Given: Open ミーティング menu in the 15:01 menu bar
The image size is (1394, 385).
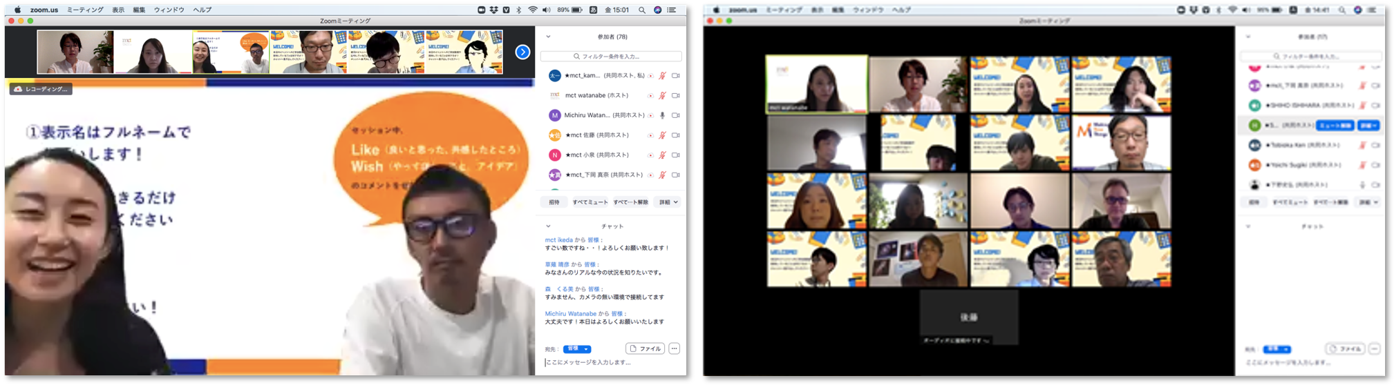Looking at the screenshot, I should (x=85, y=10).
